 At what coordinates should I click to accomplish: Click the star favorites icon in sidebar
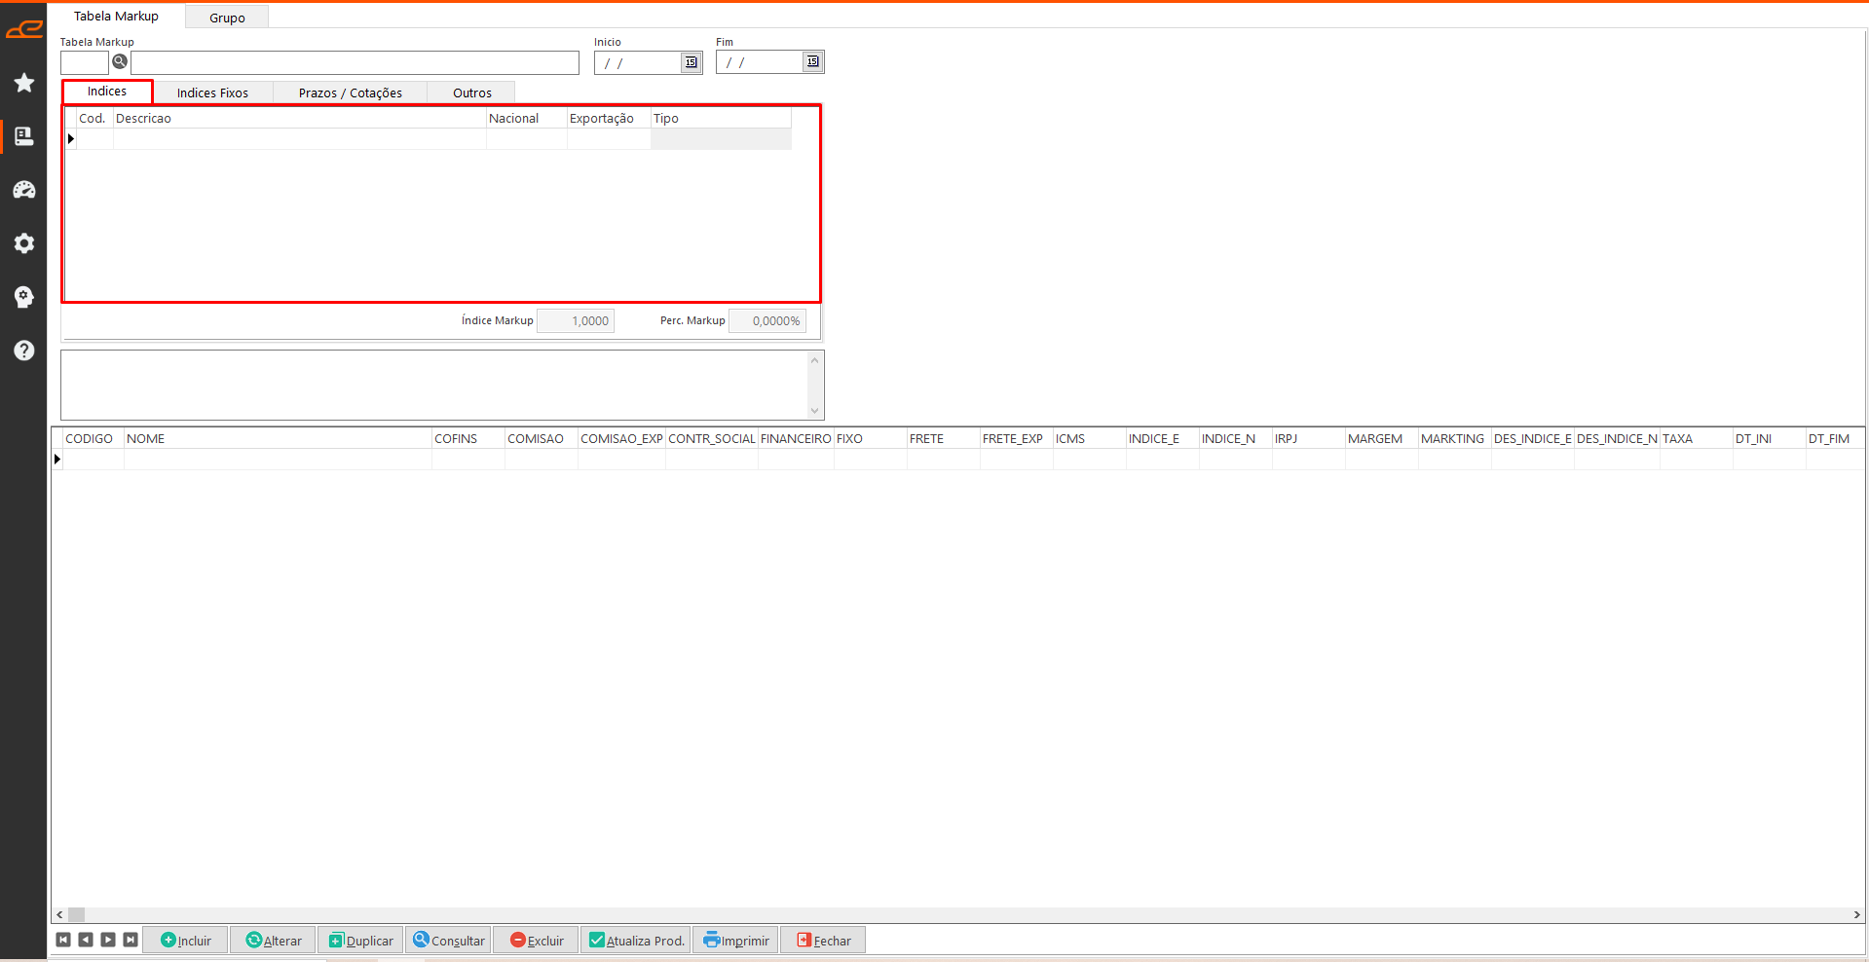click(x=24, y=83)
